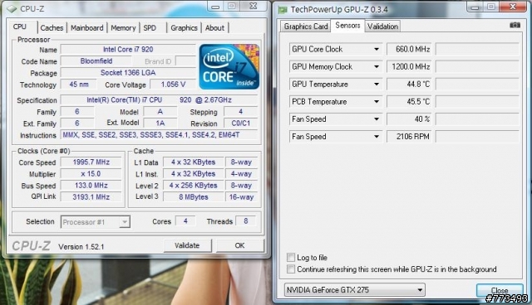This screenshot has width=532, height=305.
Task: Click the Threads count value 8
Action: point(246,221)
